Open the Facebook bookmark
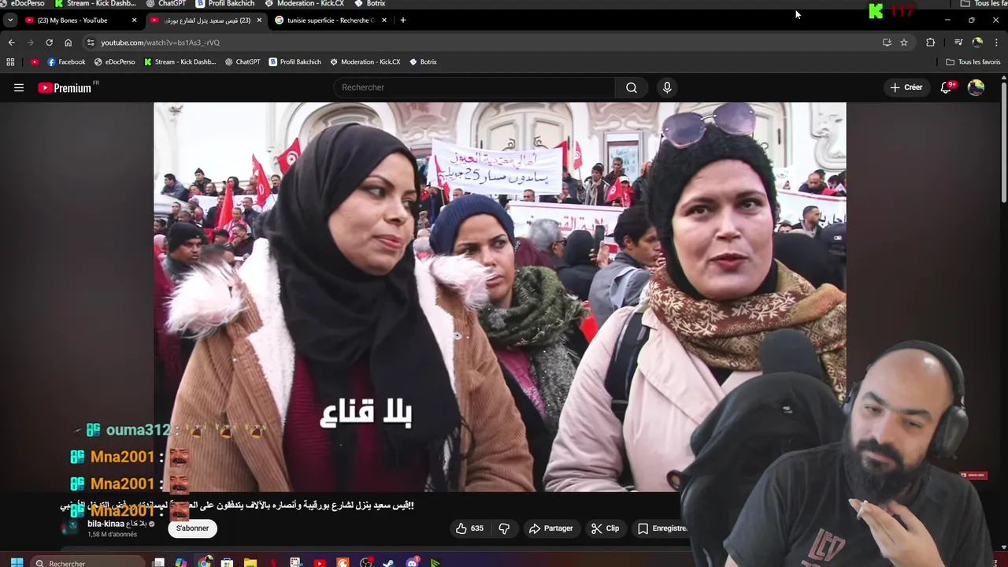 (x=66, y=61)
